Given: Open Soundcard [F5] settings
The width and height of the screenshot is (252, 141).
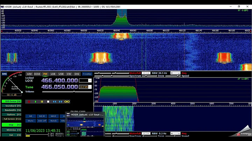Looking at the screenshot, I should point(12,106).
